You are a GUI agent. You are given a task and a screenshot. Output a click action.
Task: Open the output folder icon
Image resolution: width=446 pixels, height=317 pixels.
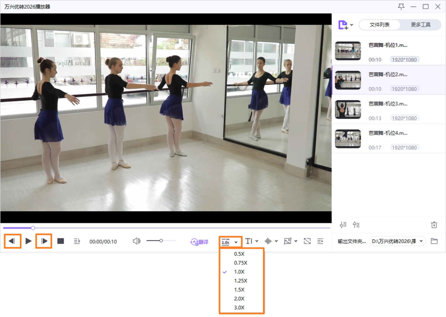[434, 241]
